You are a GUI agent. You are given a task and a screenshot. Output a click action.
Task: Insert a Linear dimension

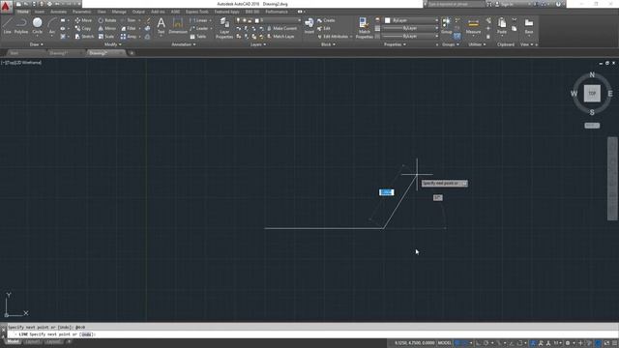pyautogui.click(x=198, y=20)
